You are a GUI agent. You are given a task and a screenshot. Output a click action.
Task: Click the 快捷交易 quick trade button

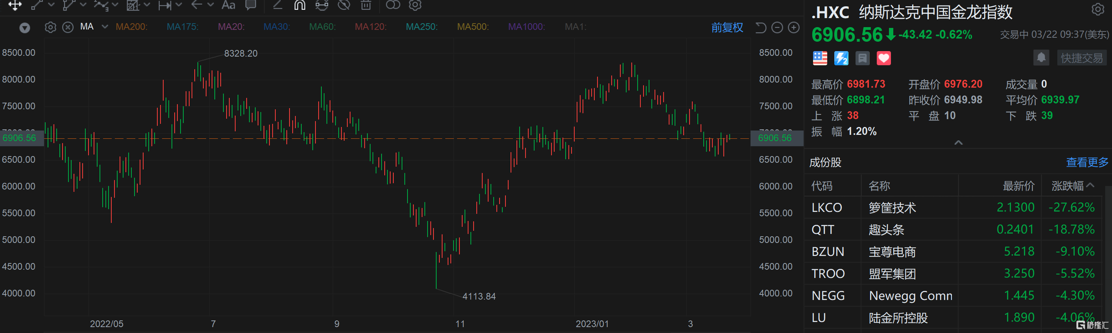click(x=1081, y=57)
